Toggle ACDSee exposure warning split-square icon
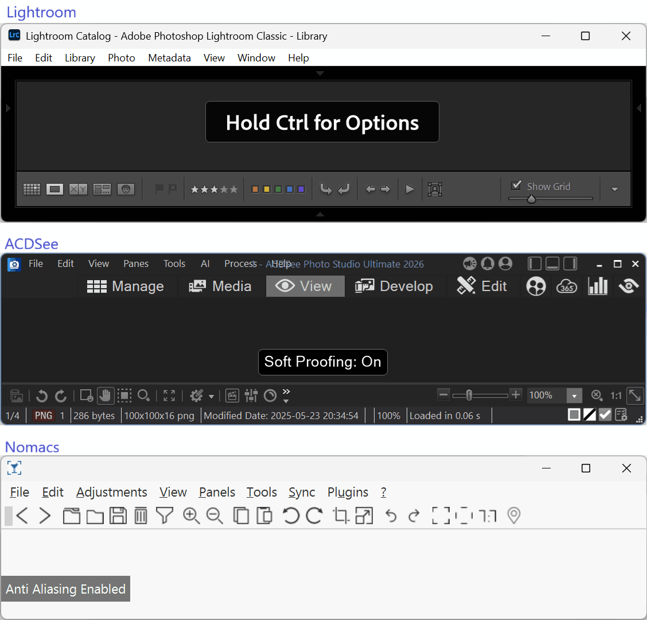This screenshot has width=647, height=620. [x=590, y=414]
